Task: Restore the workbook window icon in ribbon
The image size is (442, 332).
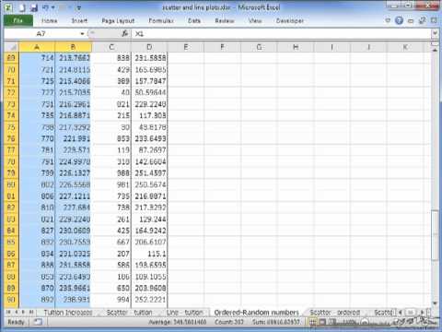Action: pos(423,20)
